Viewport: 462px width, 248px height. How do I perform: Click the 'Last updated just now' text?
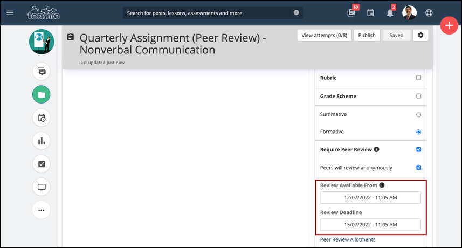pos(101,63)
